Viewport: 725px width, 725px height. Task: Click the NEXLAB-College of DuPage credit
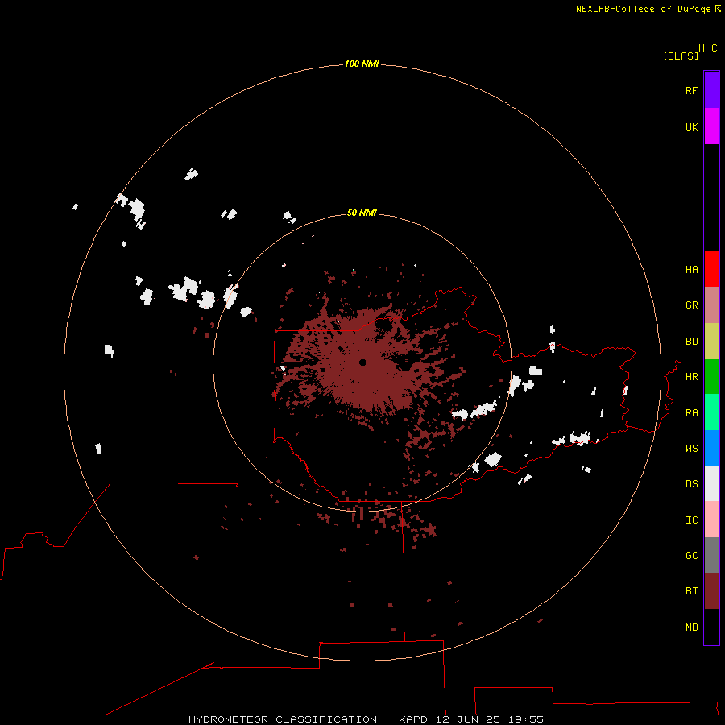pyautogui.click(x=643, y=9)
